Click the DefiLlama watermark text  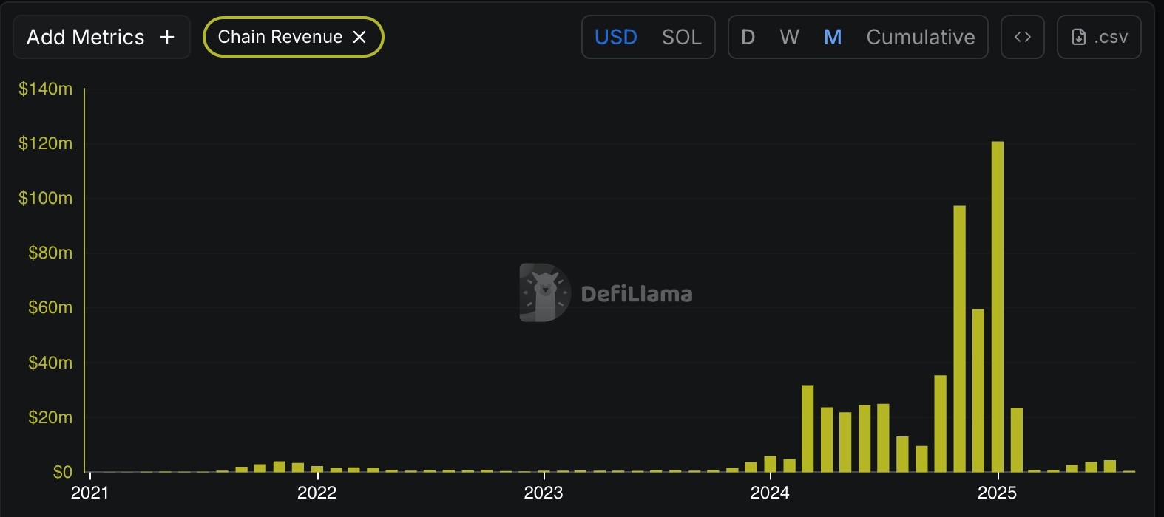(637, 294)
